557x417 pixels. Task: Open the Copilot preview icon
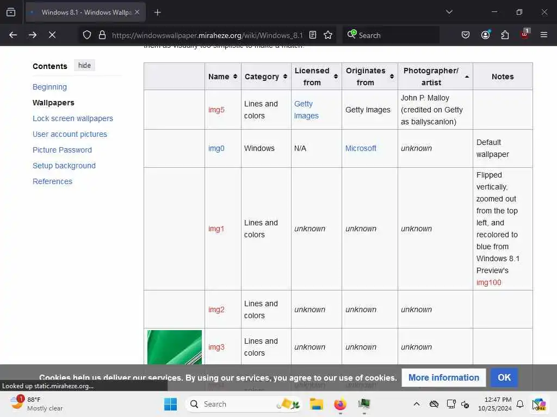539,404
